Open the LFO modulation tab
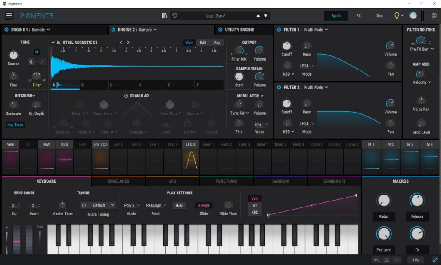 pos(172,181)
